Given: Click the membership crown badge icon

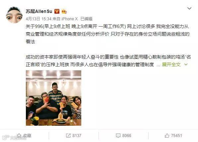Looking at the screenshot, I should (64, 12).
